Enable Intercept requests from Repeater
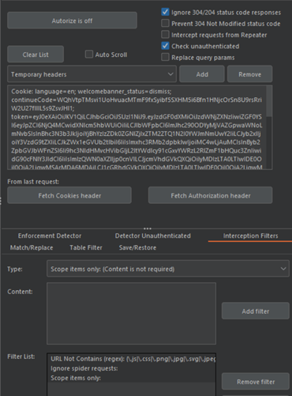This screenshot has height=396, width=292. tap(165, 35)
